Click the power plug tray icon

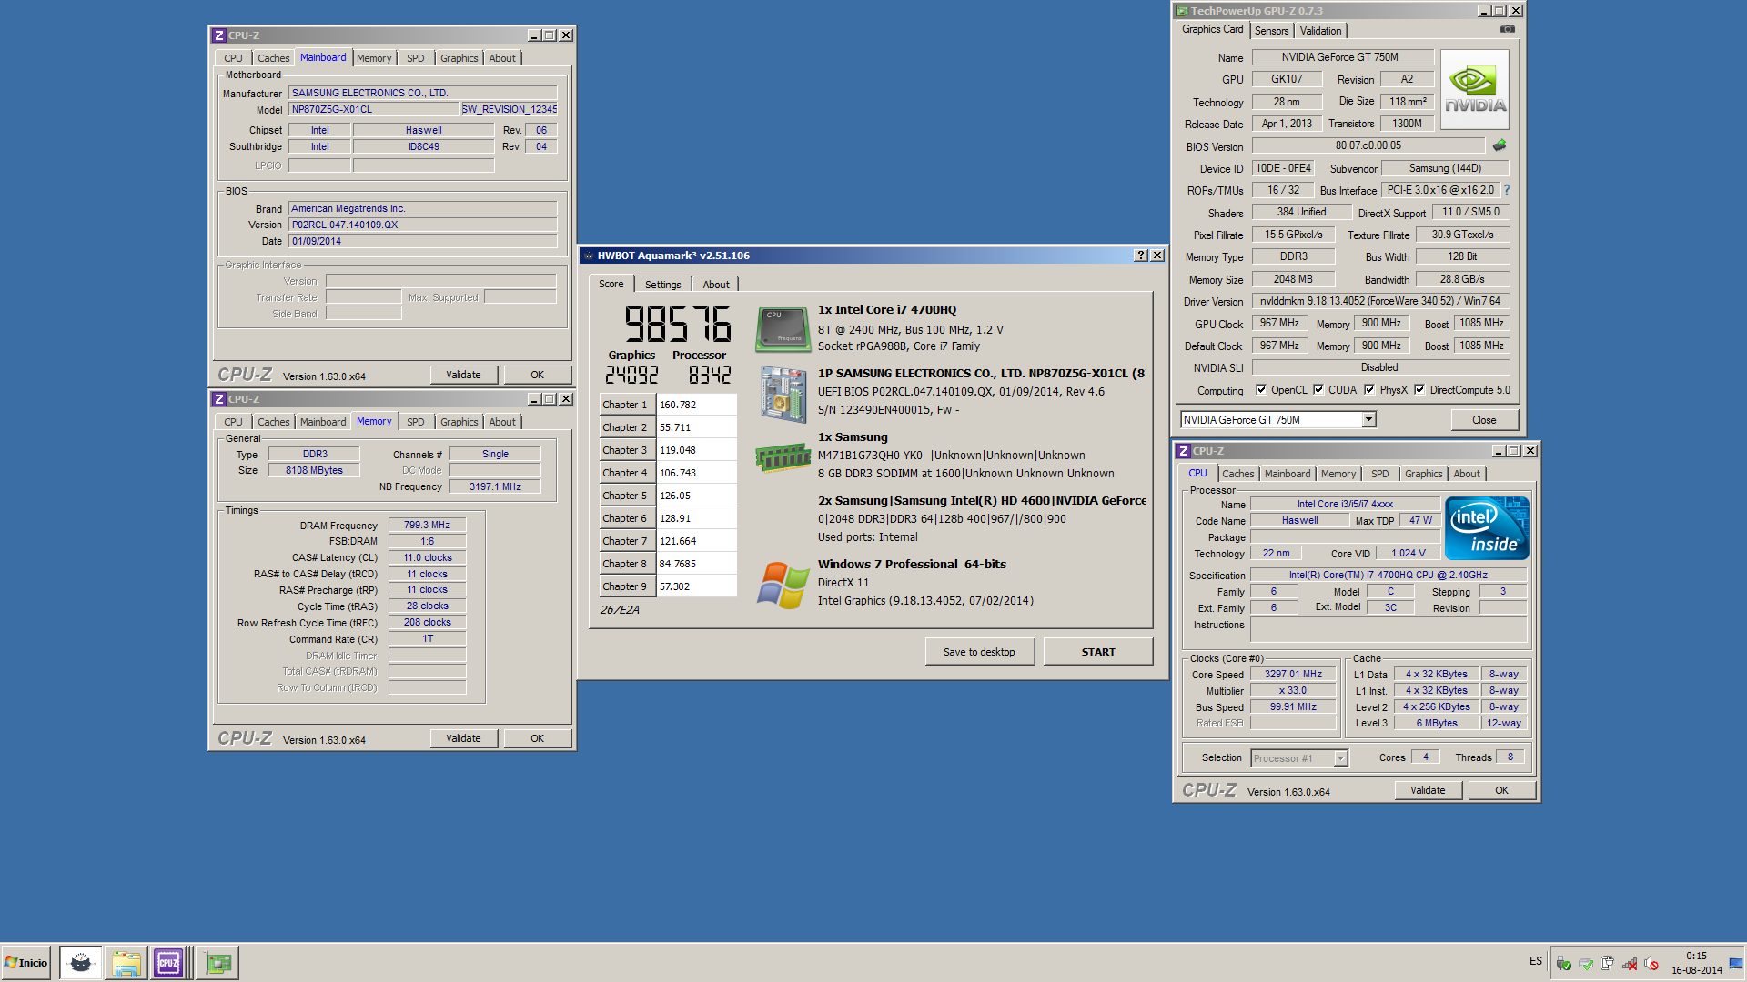coord(1608,963)
